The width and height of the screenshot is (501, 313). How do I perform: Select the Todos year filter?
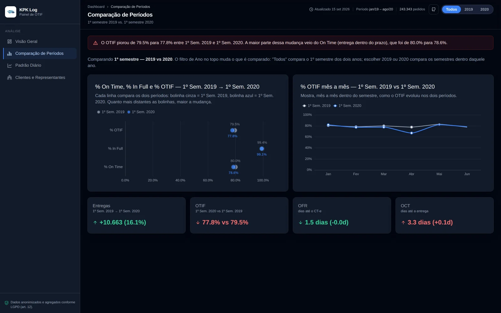tap(451, 9)
